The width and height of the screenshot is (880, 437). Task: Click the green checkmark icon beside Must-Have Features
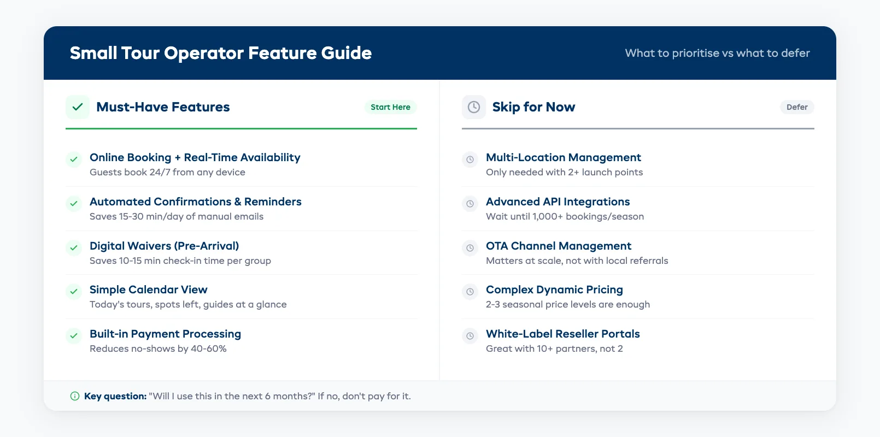point(78,107)
